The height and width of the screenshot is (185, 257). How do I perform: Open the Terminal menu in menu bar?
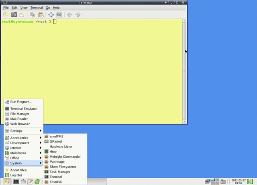pos(36,8)
